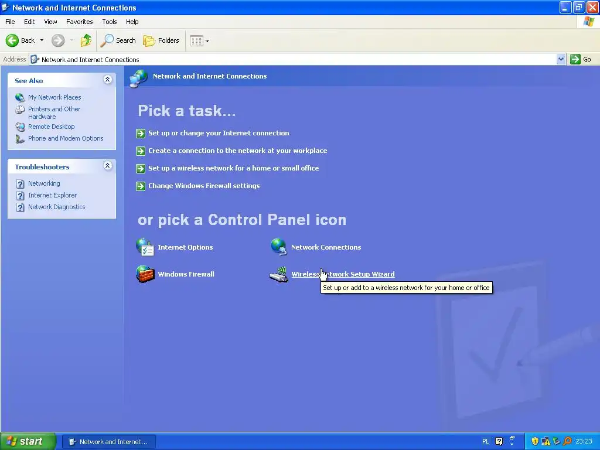Click the Start button

(x=28, y=441)
